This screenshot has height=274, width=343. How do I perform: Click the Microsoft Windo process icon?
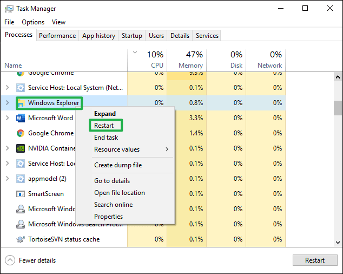click(21, 209)
